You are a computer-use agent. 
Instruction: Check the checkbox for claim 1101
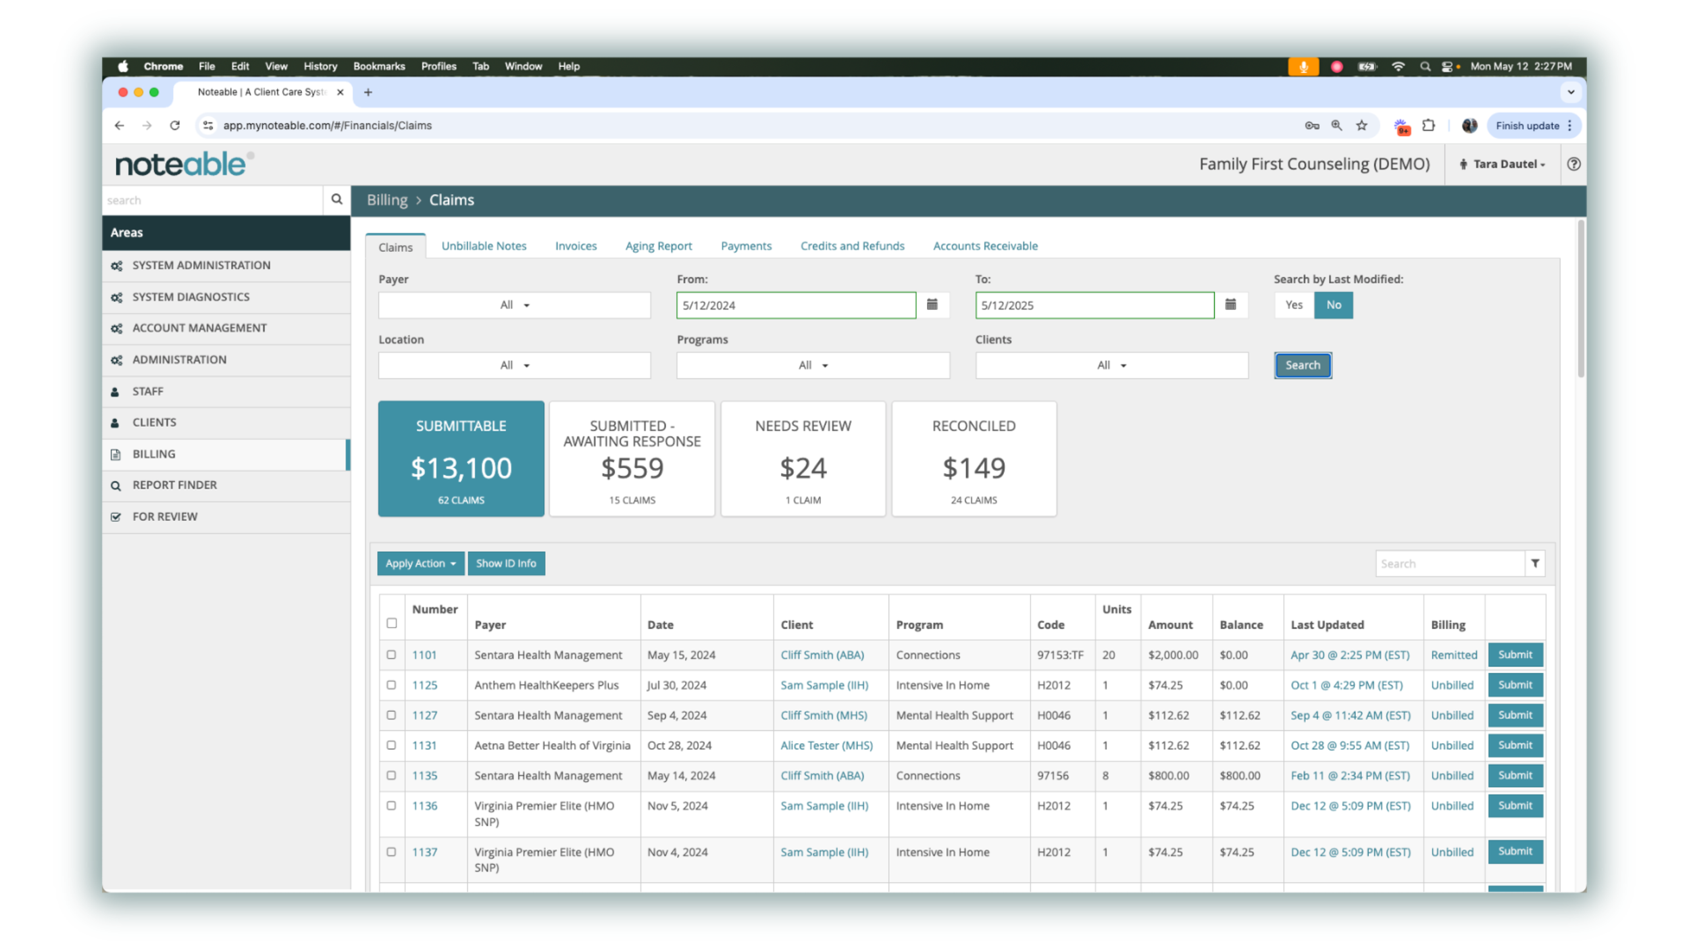tap(392, 654)
